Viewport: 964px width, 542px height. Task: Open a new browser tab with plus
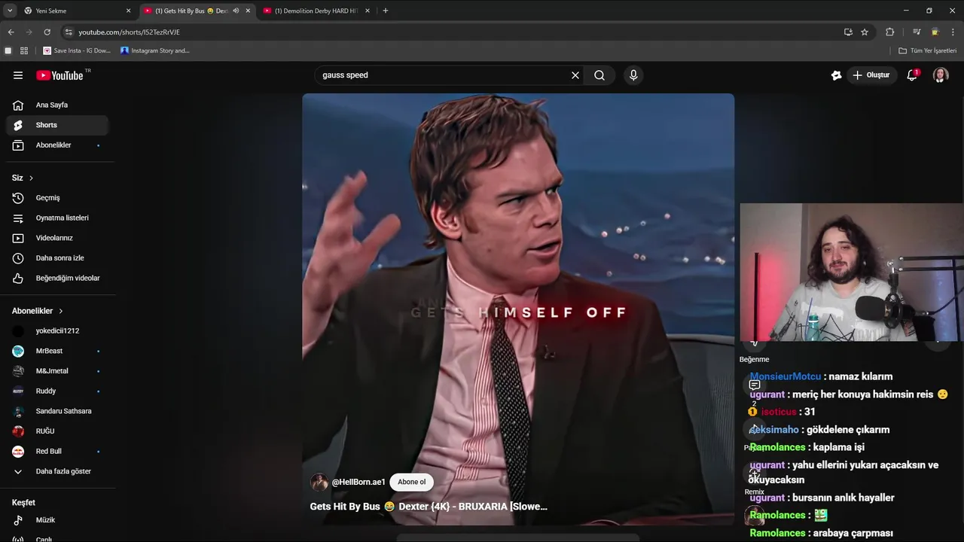point(386,11)
